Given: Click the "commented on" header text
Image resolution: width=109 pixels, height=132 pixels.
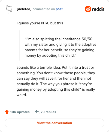Looking at the screenshot, I should coord(44,9).
